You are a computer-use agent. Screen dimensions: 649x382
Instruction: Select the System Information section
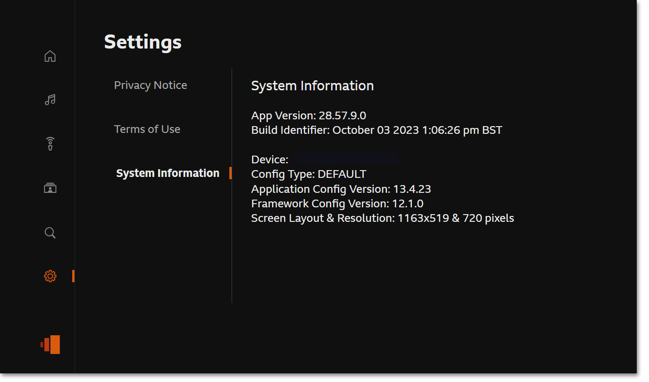tap(168, 173)
